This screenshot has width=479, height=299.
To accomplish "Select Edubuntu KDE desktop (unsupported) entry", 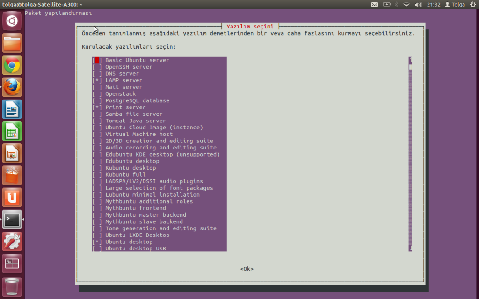I will [x=162, y=154].
